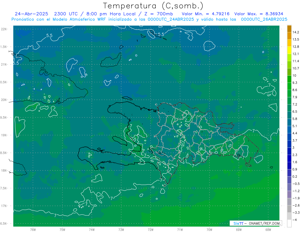The height and width of the screenshot is (233, 301).
Task: Pick the purple swatch between -1.2 and -1.9
Action: pyautogui.click(x=289, y=195)
